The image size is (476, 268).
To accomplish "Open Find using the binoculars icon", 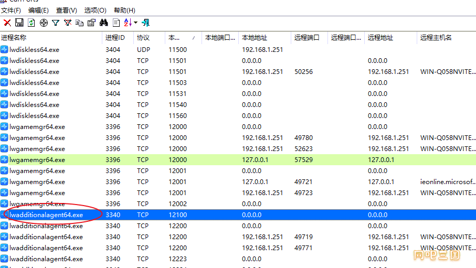I will 103,23.
